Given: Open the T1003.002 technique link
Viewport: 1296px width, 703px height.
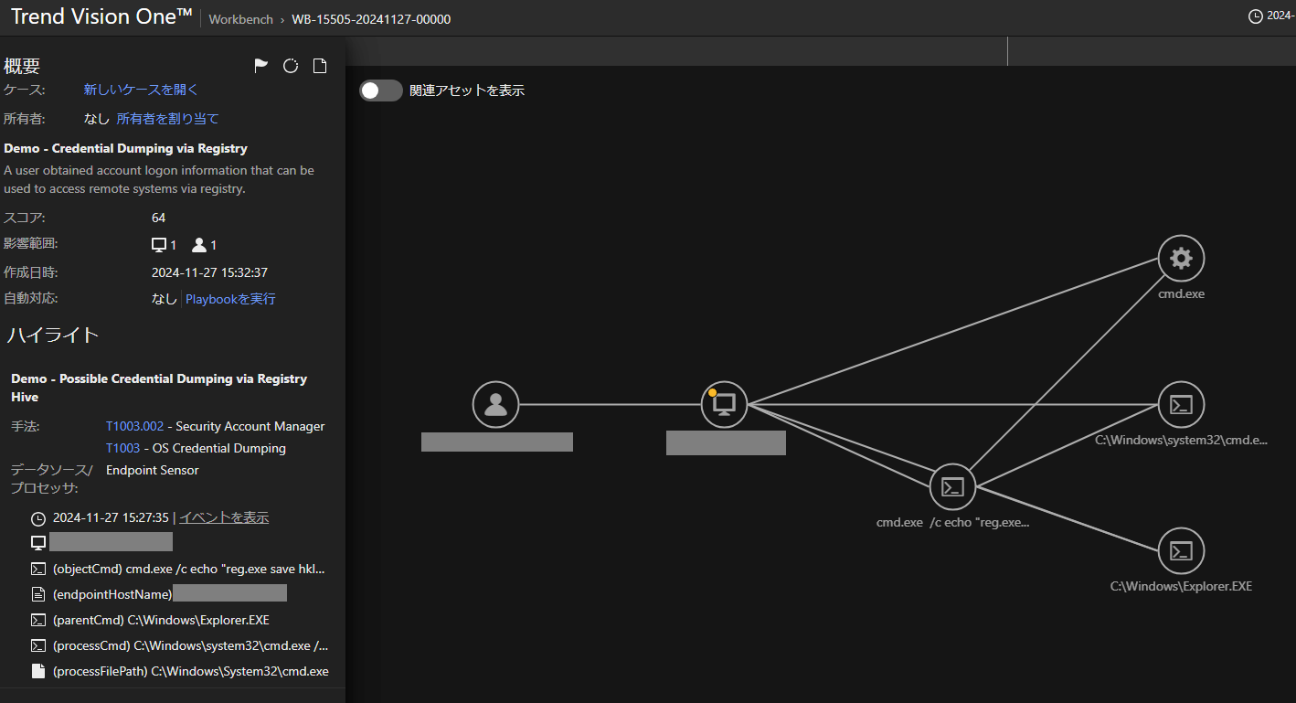Looking at the screenshot, I should 134,426.
